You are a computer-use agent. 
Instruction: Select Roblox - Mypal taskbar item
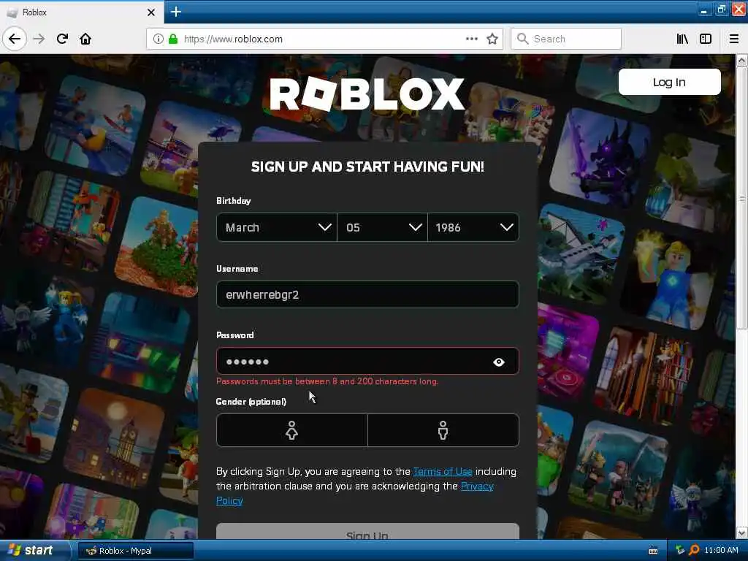pos(136,551)
